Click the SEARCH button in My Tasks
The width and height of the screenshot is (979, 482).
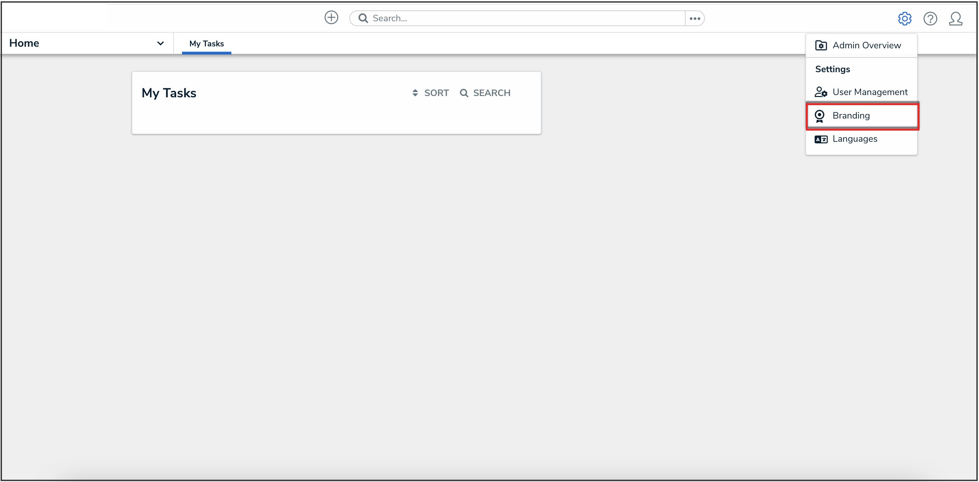pyautogui.click(x=485, y=93)
